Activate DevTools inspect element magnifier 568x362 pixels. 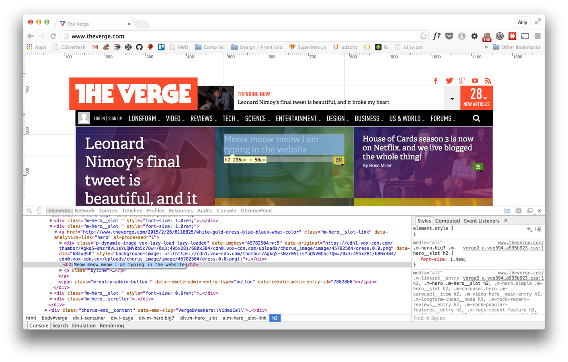(29, 210)
